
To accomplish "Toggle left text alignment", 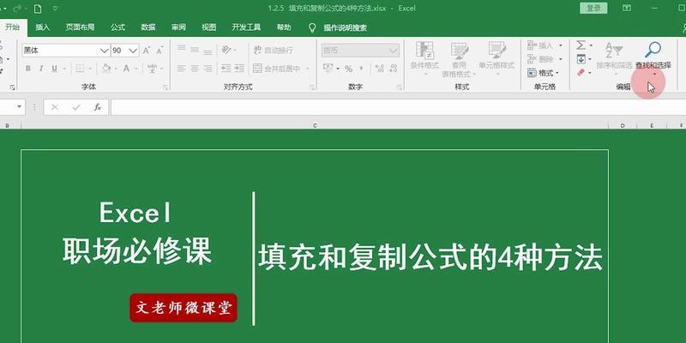I will pyautogui.click(x=182, y=69).
